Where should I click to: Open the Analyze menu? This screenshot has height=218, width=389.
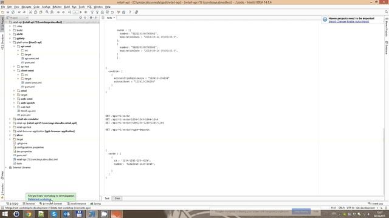tap(46, 7)
